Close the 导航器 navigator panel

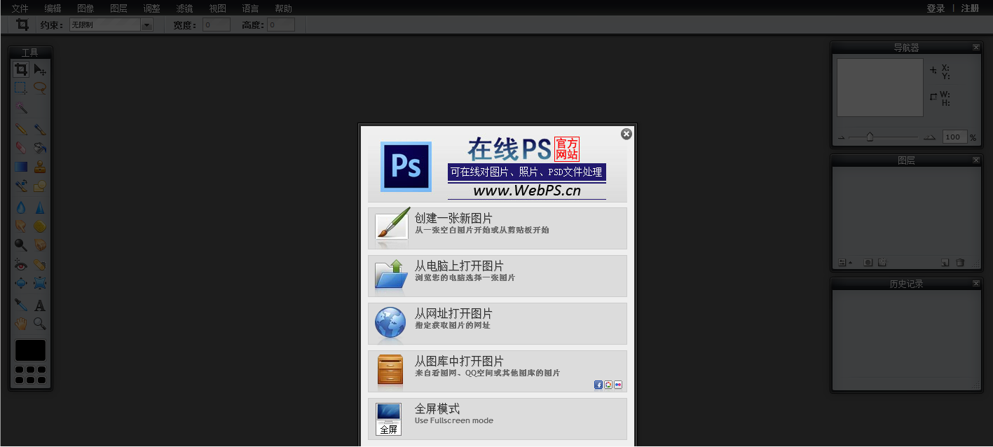tap(976, 48)
